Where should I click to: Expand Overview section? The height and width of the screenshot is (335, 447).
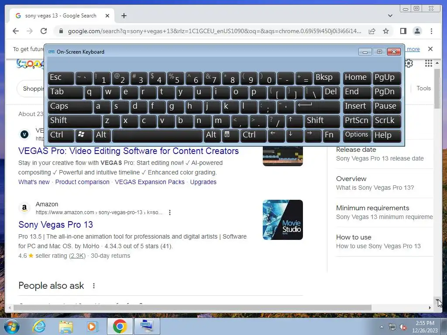click(x=385, y=183)
